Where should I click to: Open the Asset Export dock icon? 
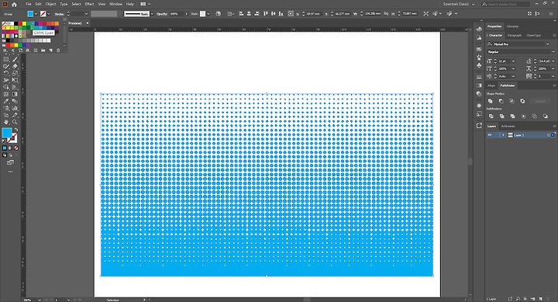[479, 126]
